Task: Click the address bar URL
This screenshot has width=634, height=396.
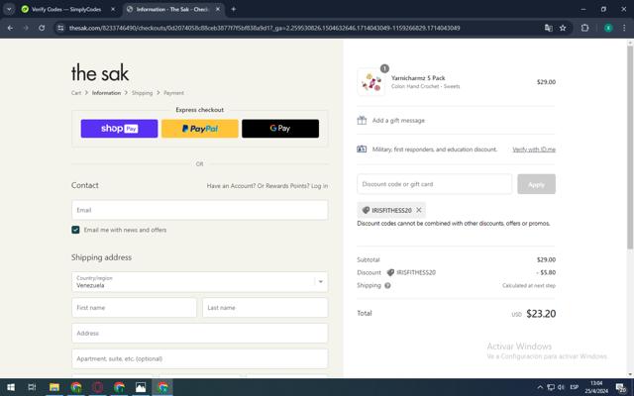Action: click(x=264, y=28)
